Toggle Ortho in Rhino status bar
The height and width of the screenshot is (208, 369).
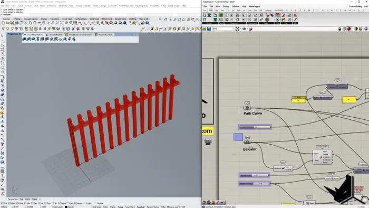click(105, 207)
